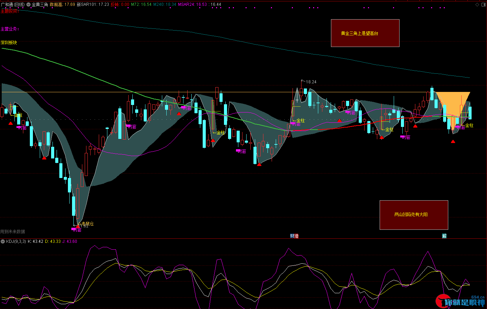This screenshot has height=309, width=487.
Task: Click the K: 43.42 value
Action: pyautogui.click(x=36, y=241)
